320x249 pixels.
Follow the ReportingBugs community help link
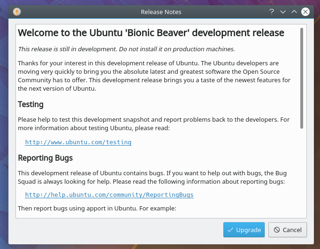click(109, 195)
